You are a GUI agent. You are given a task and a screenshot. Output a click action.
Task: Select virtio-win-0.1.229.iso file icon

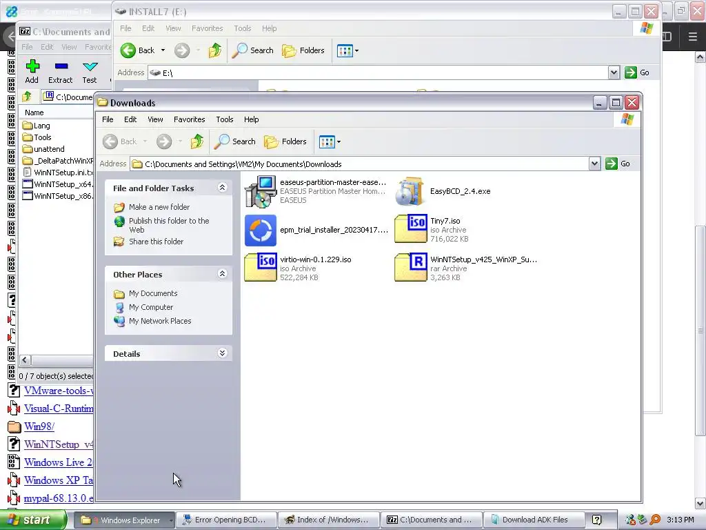click(260, 268)
